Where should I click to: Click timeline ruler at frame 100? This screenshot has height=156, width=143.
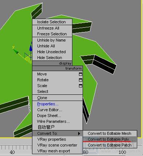point(122,152)
